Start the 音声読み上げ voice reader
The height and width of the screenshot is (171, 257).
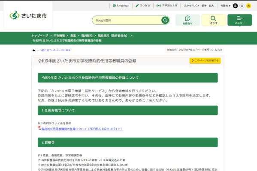point(167,6)
